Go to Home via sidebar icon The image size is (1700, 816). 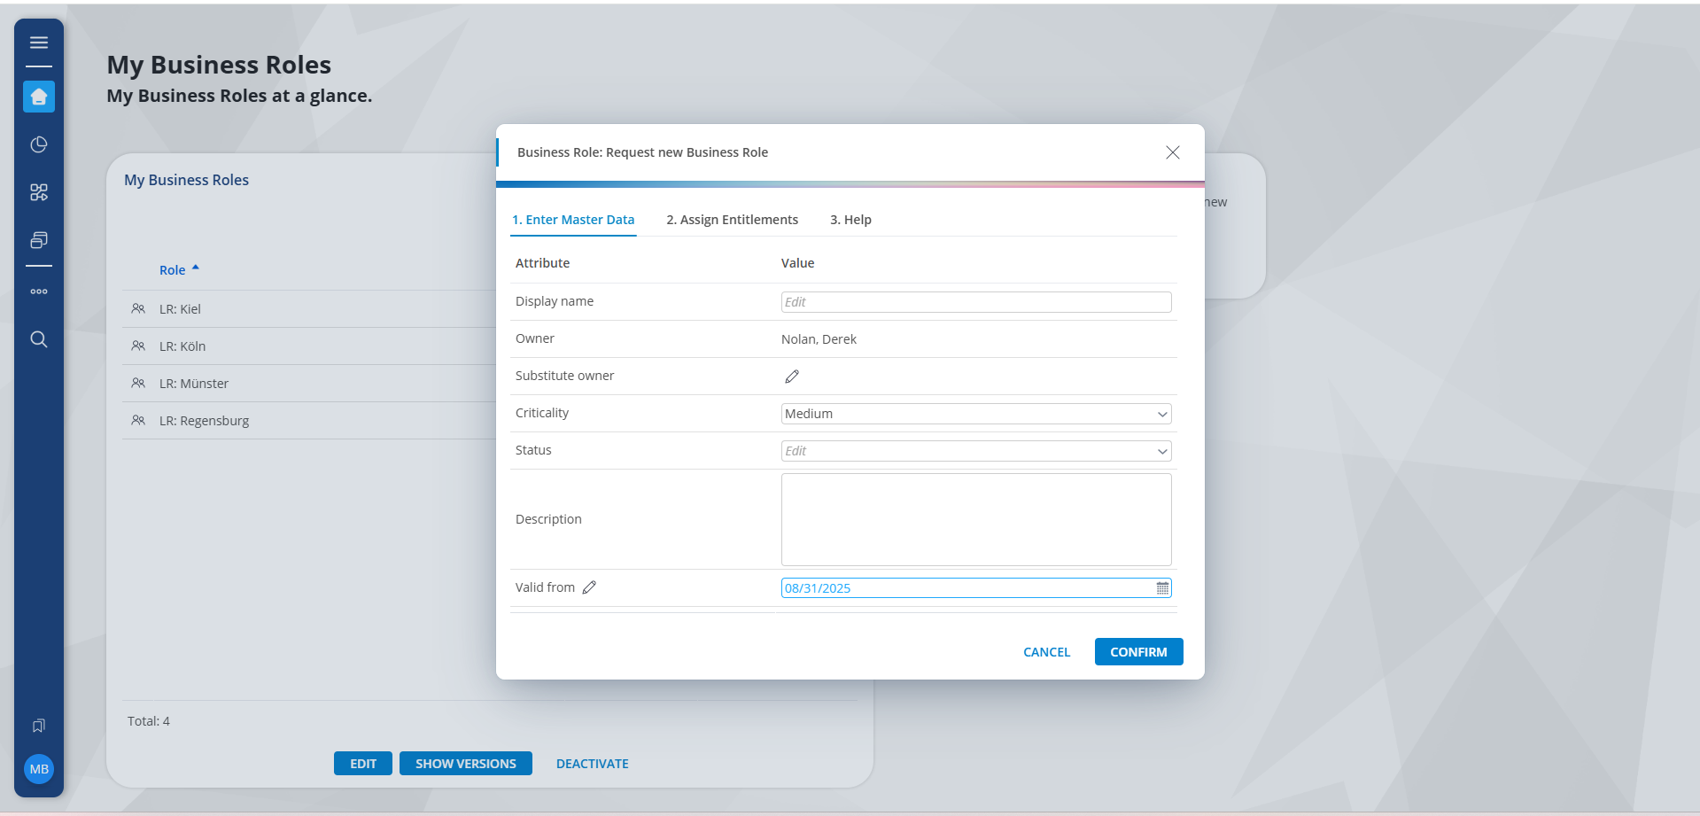click(39, 97)
